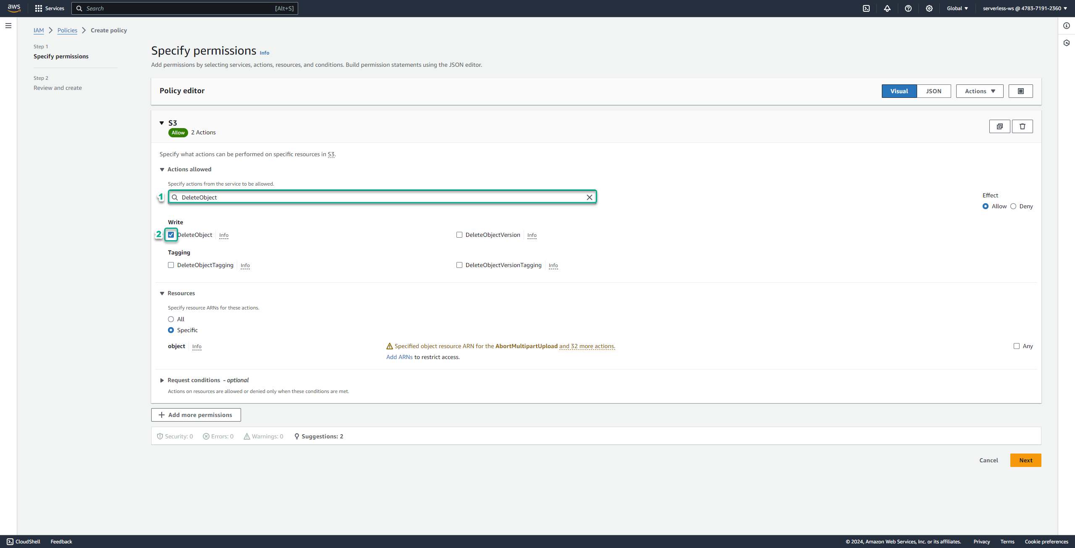Collapse the Actions allowed section

162,170
